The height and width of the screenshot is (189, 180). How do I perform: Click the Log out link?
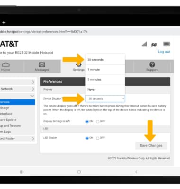pos(164,52)
